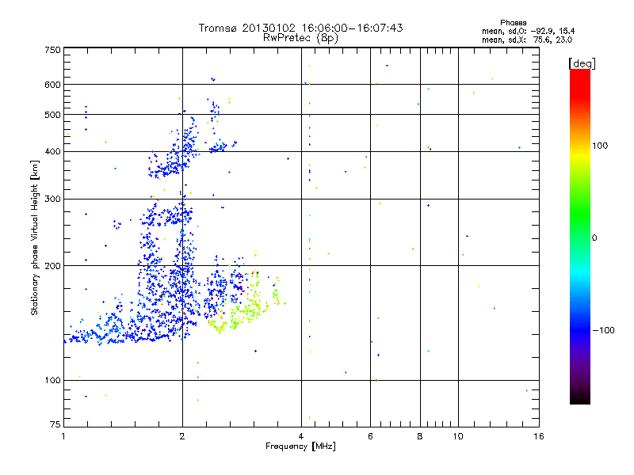The width and height of the screenshot is (634, 475).
Task: Click the x-axis tick label '2'
Action: click(182, 436)
